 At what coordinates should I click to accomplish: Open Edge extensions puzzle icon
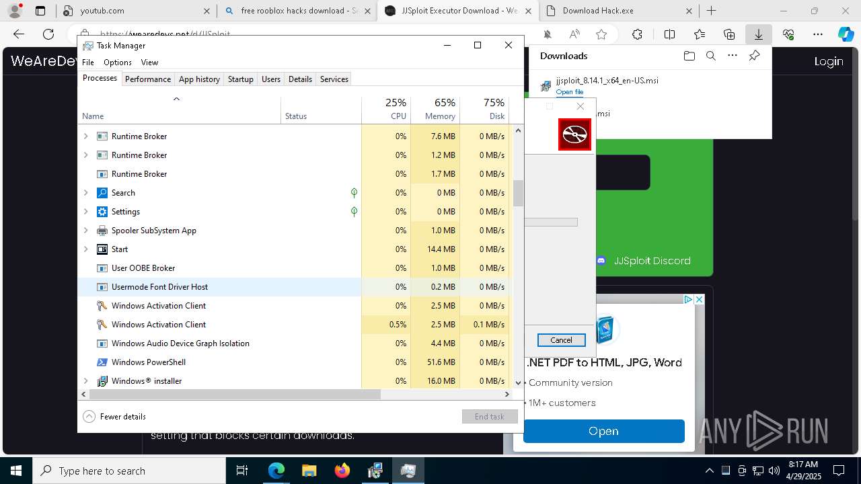point(638,34)
